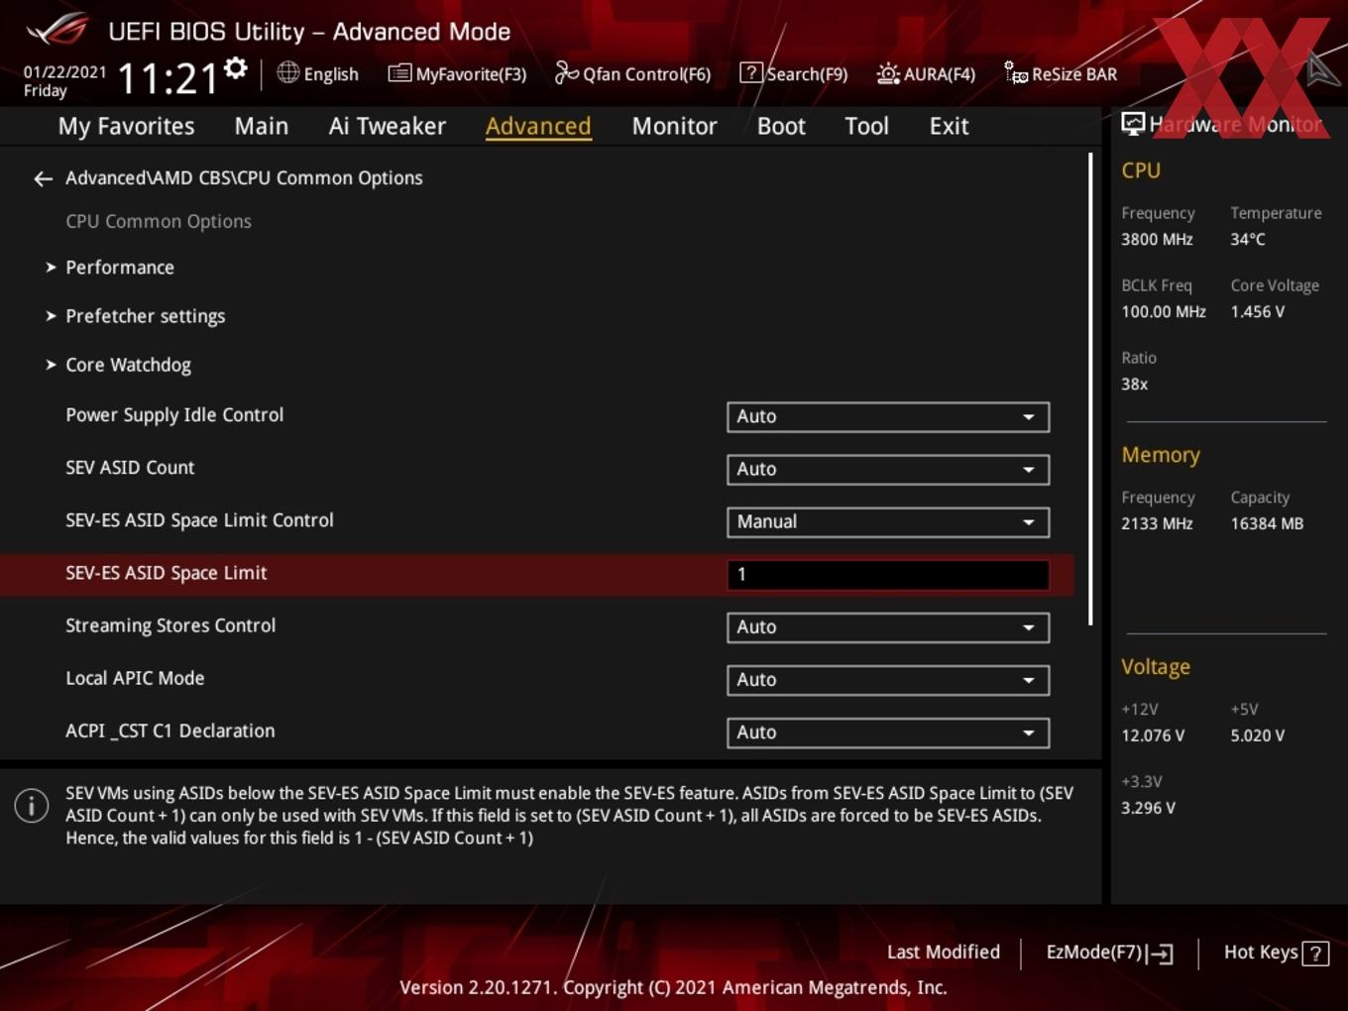Switch to Ai Tweaker tab
The width and height of the screenshot is (1348, 1011).
[388, 127]
